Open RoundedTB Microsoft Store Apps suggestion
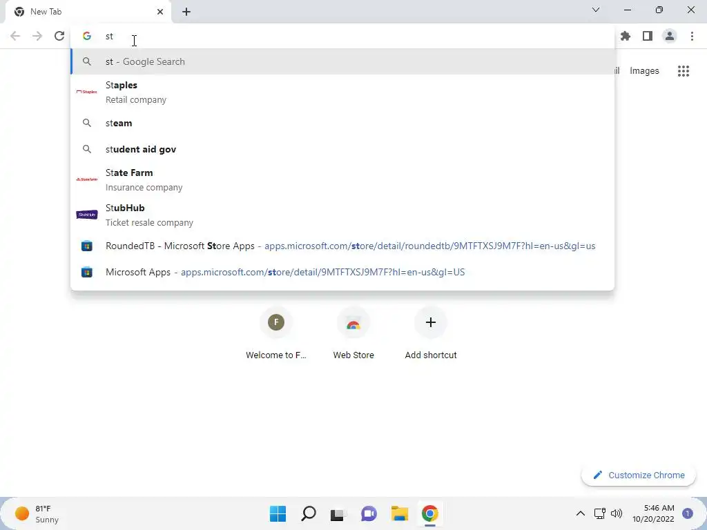Viewport: 707px width, 530px height. click(342, 246)
